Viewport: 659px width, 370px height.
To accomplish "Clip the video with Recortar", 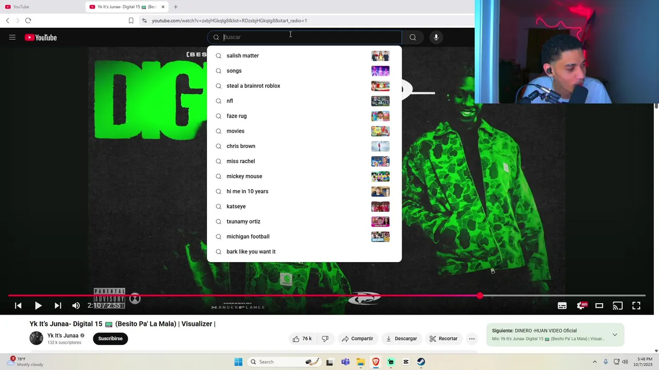I will pos(443,339).
